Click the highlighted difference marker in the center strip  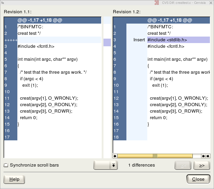(x=107, y=42)
